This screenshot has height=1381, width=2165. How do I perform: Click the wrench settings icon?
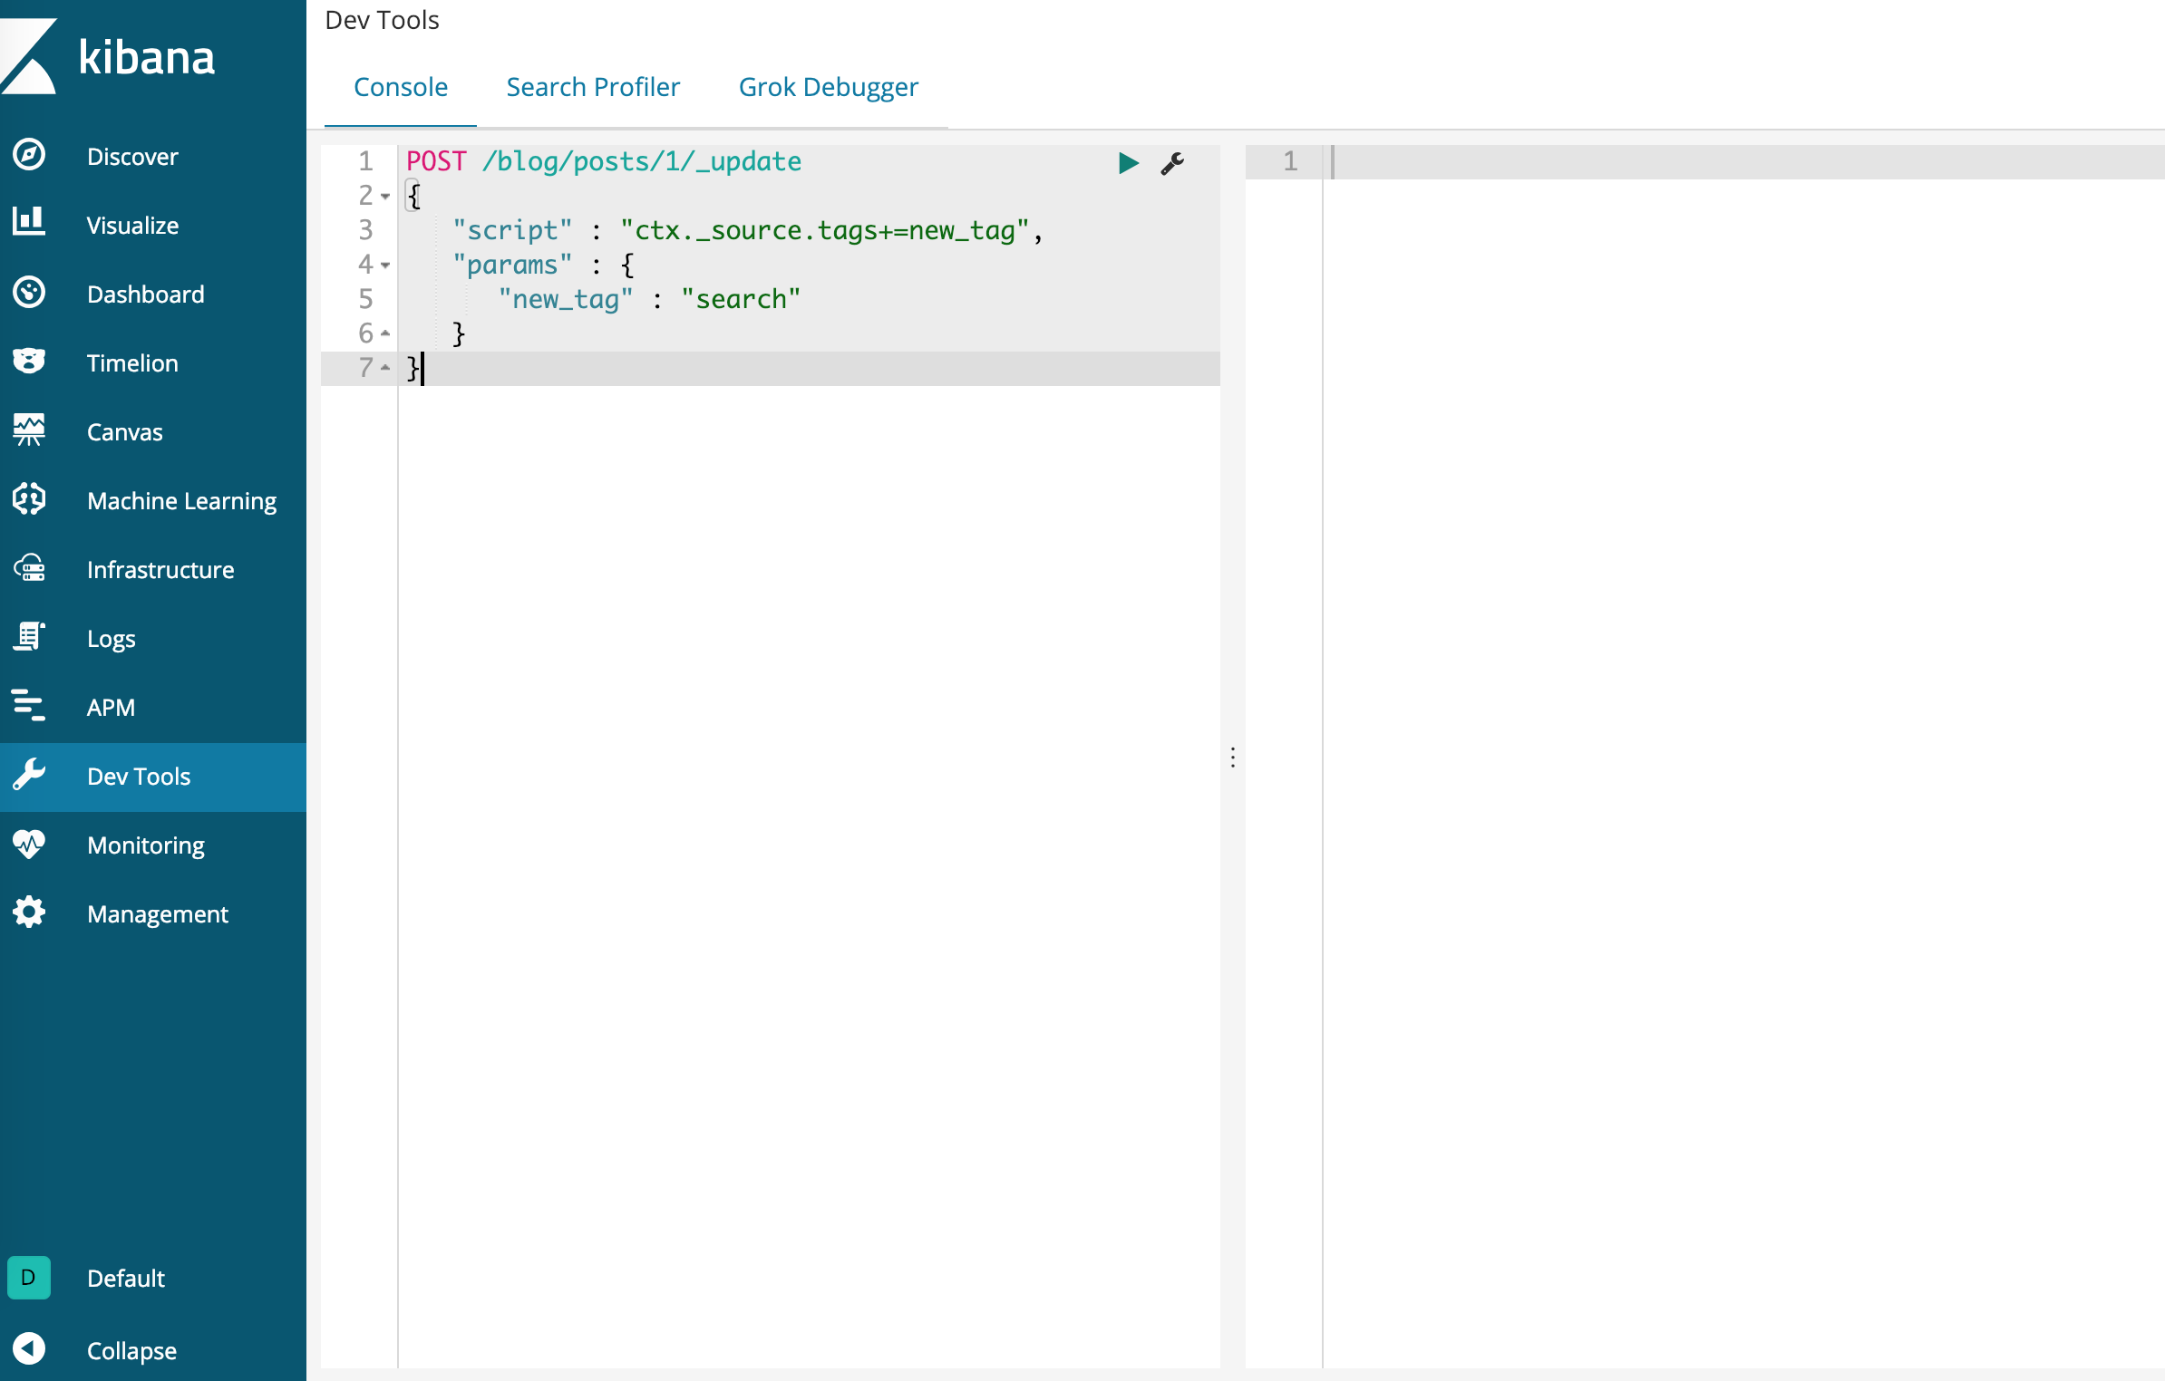[x=1174, y=160]
